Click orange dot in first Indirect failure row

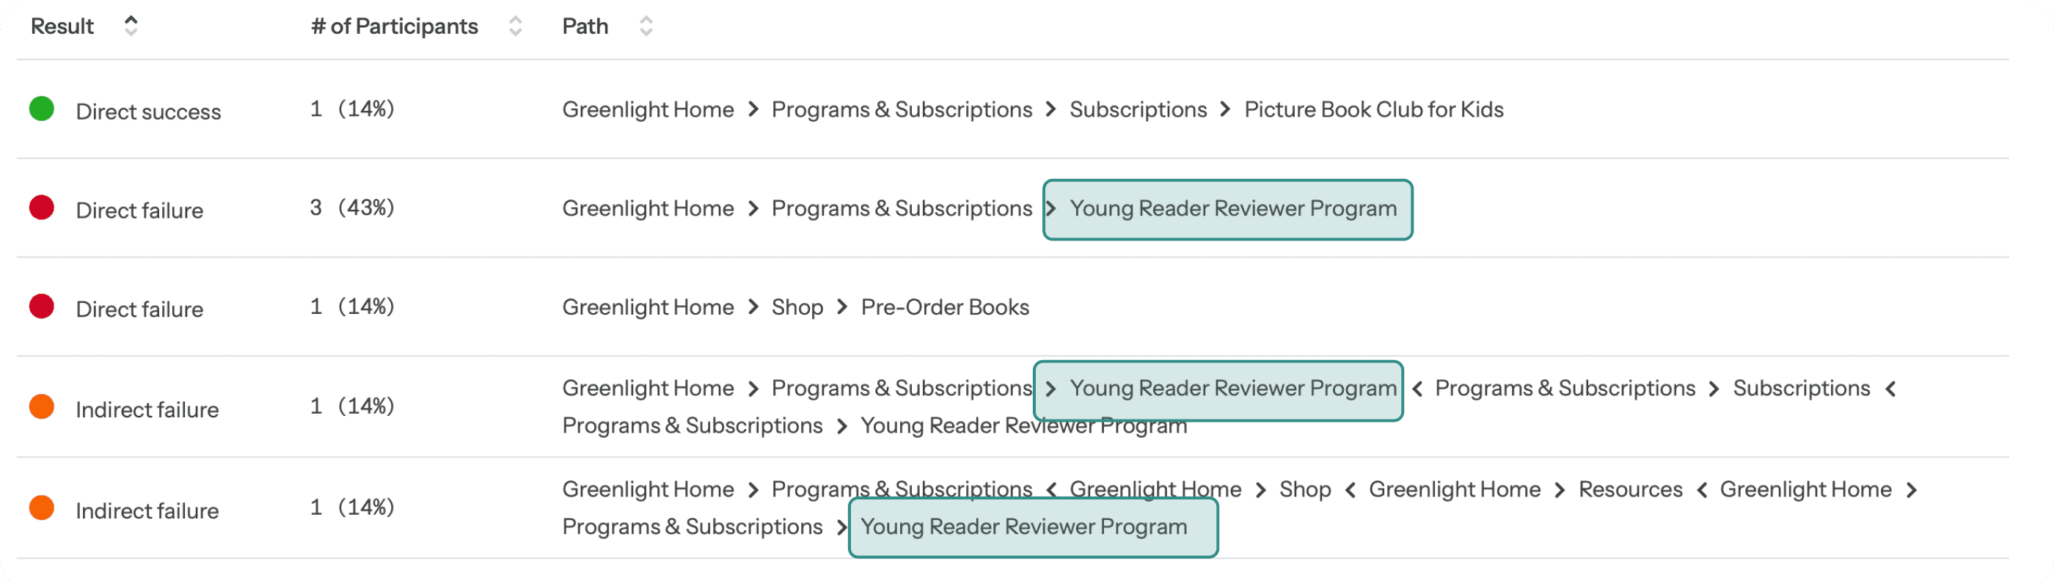tap(42, 406)
